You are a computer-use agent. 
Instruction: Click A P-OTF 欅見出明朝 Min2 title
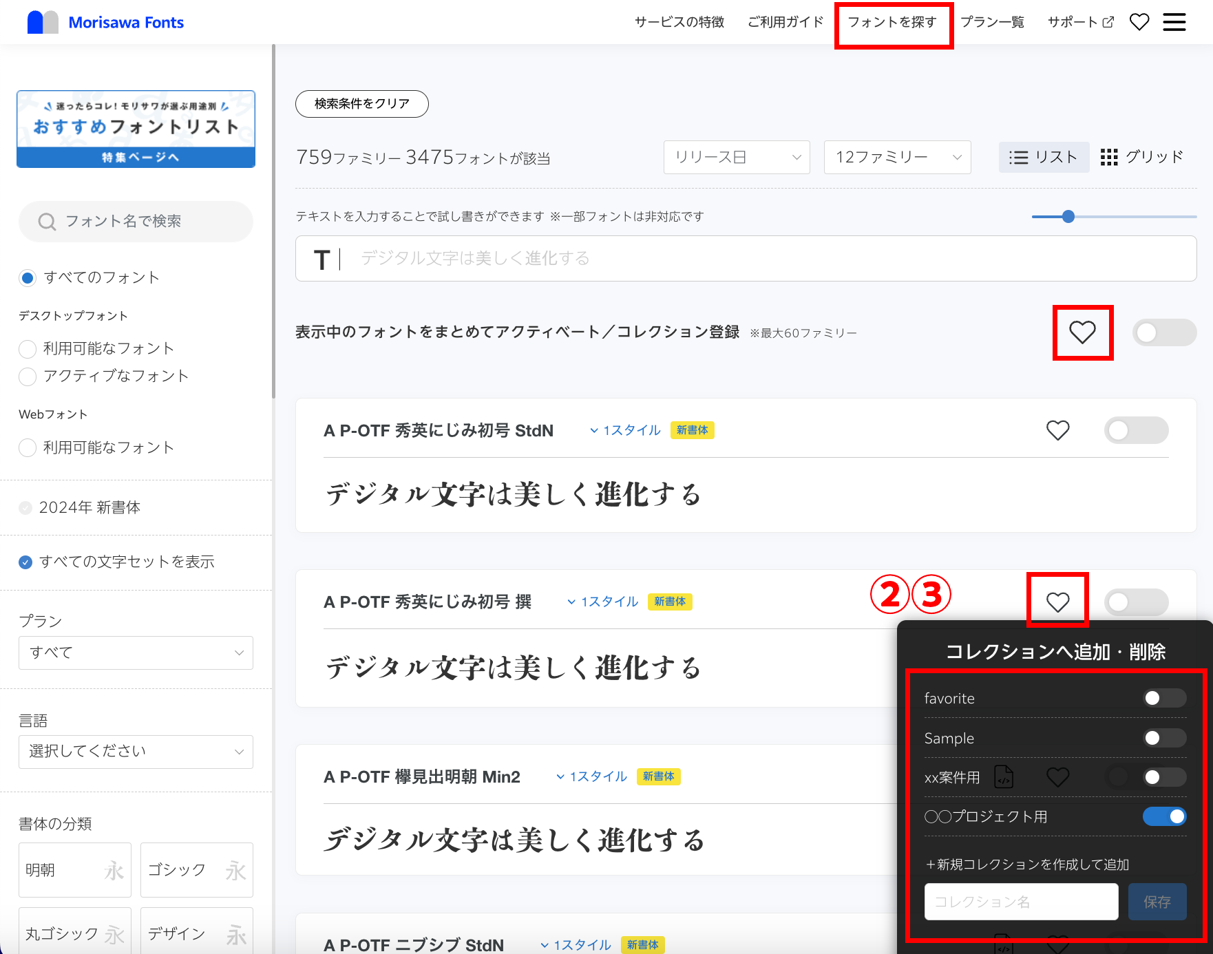pos(422,777)
